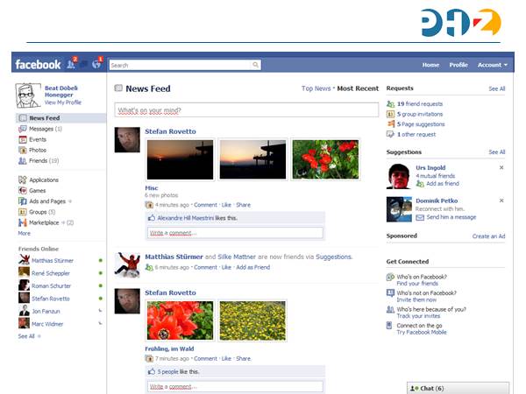This screenshot has width=526, height=394.
Task: Click See All next to Suggestions
Action: pyautogui.click(x=497, y=152)
